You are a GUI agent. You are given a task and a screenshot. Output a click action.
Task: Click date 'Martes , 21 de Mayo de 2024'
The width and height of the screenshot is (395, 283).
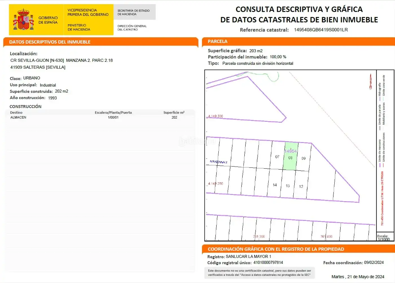click(x=358, y=277)
